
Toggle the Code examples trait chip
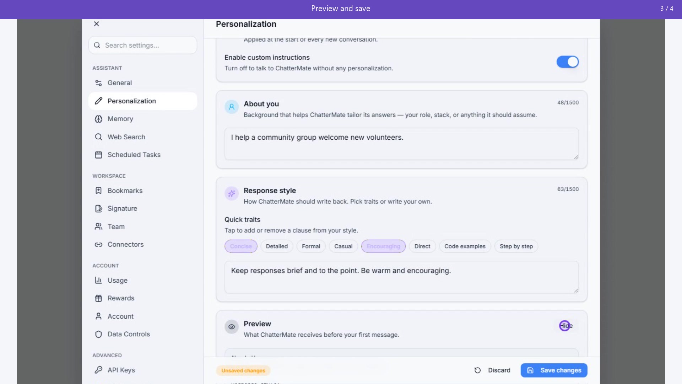point(465,246)
